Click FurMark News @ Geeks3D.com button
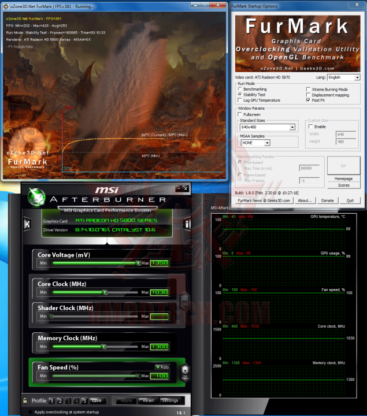Viewport: 367px width, 416px height. point(264,200)
